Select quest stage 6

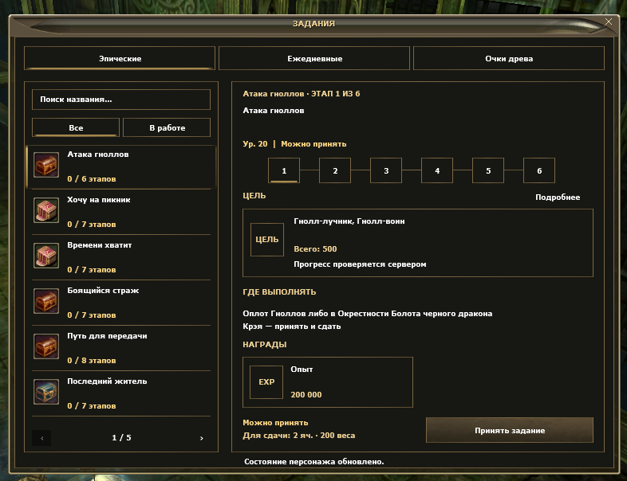coord(539,170)
